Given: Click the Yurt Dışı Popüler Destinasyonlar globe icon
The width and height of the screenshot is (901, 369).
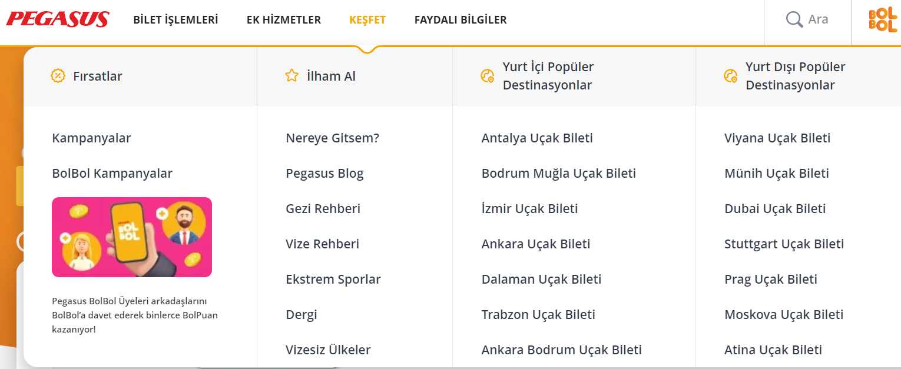Looking at the screenshot, I should [x=730, y=76].
